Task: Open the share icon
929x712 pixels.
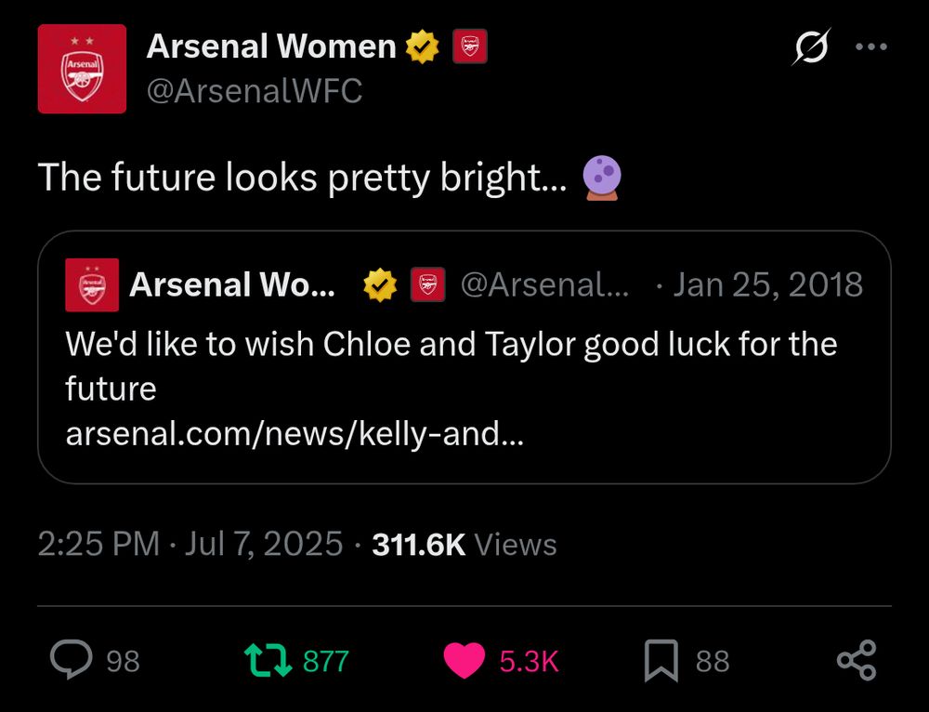Action: [856, 660]
